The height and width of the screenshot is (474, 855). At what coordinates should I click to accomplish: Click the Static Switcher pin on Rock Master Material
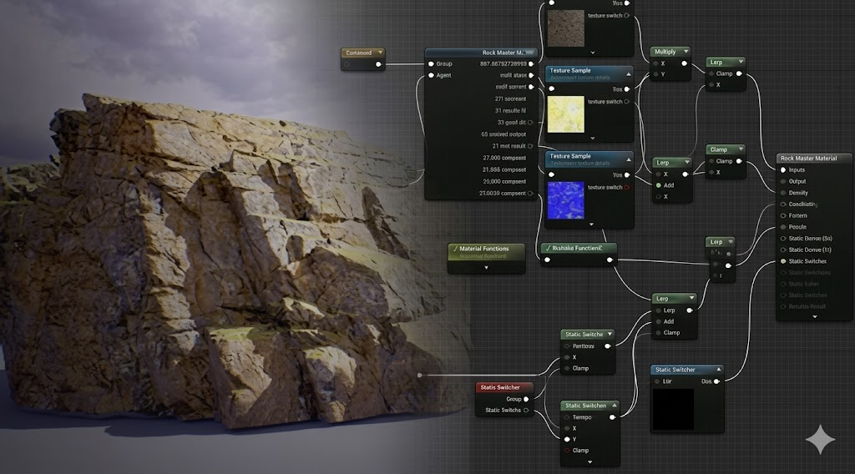(x=782, y=260)
